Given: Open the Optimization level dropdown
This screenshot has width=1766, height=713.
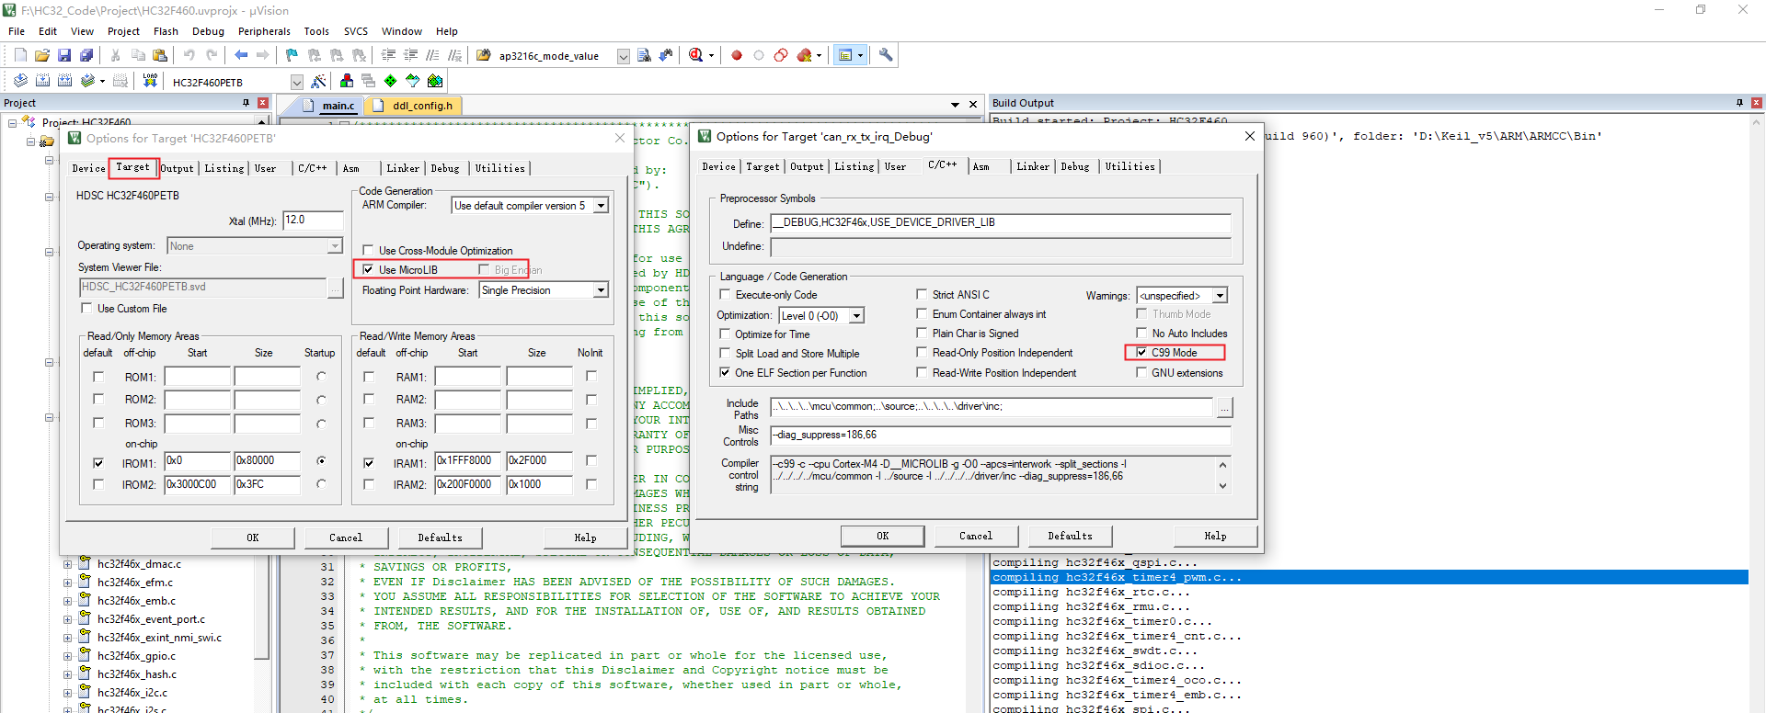Looking at the screenshot, I should [856, 316].
